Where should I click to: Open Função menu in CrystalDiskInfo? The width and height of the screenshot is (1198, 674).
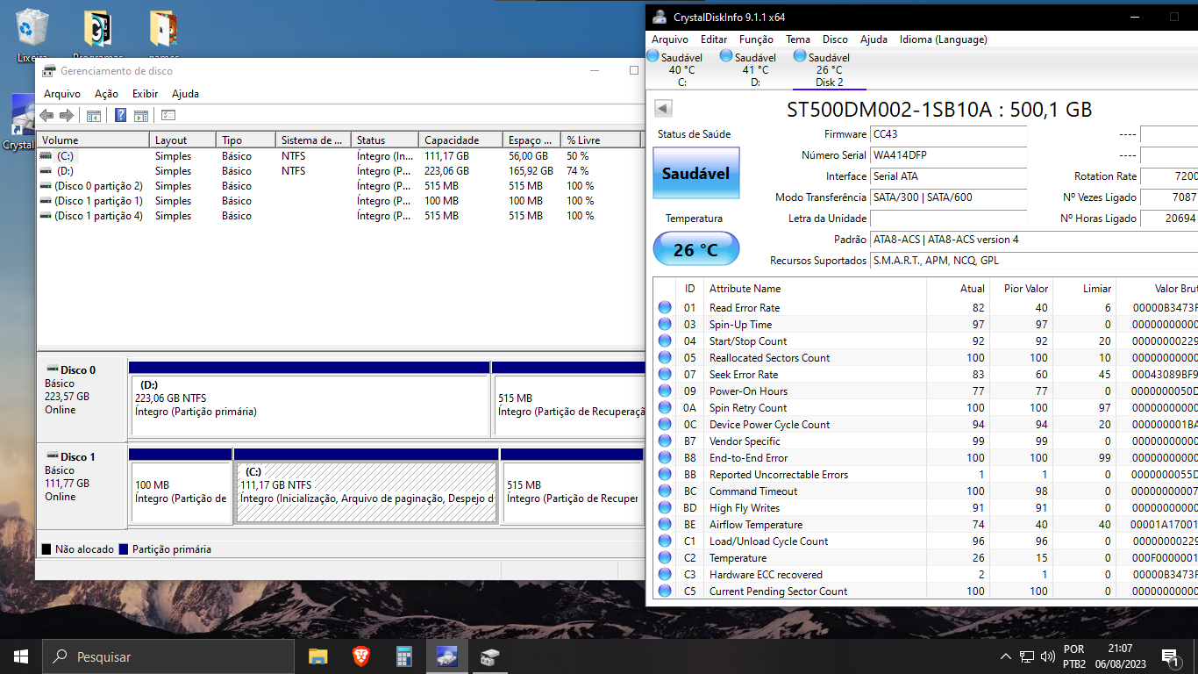pos(756,39)
